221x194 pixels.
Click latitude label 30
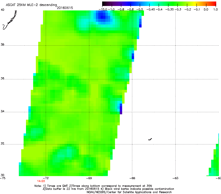point(2,175)
